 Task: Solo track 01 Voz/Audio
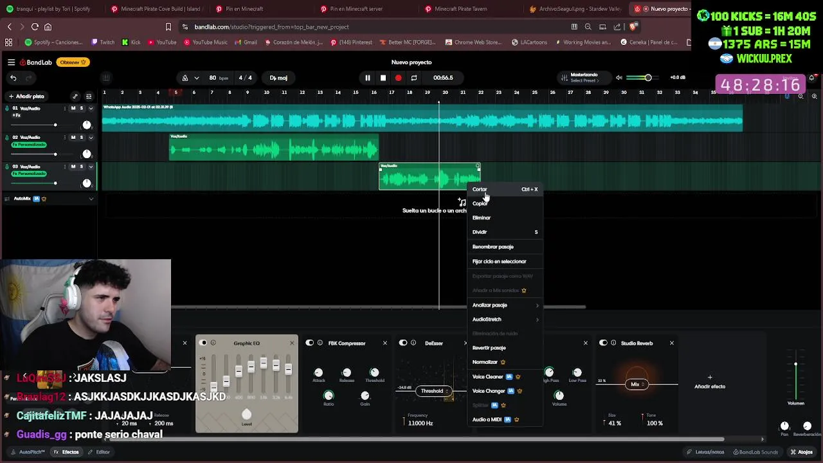(81, 108)
